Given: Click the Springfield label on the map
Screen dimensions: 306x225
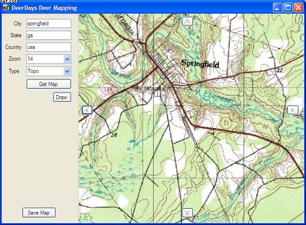Looking at the screenshot, I should coord(200,64).
